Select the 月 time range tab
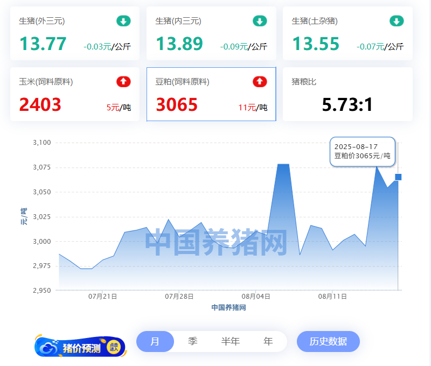Viewport: 431px width, 366px height. coord(155,341)
